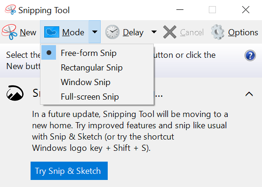Screen dimensions: 262x187
Task: Click the Snip & Sketch mountain logo icon
Action: click(x=15, y=93)
